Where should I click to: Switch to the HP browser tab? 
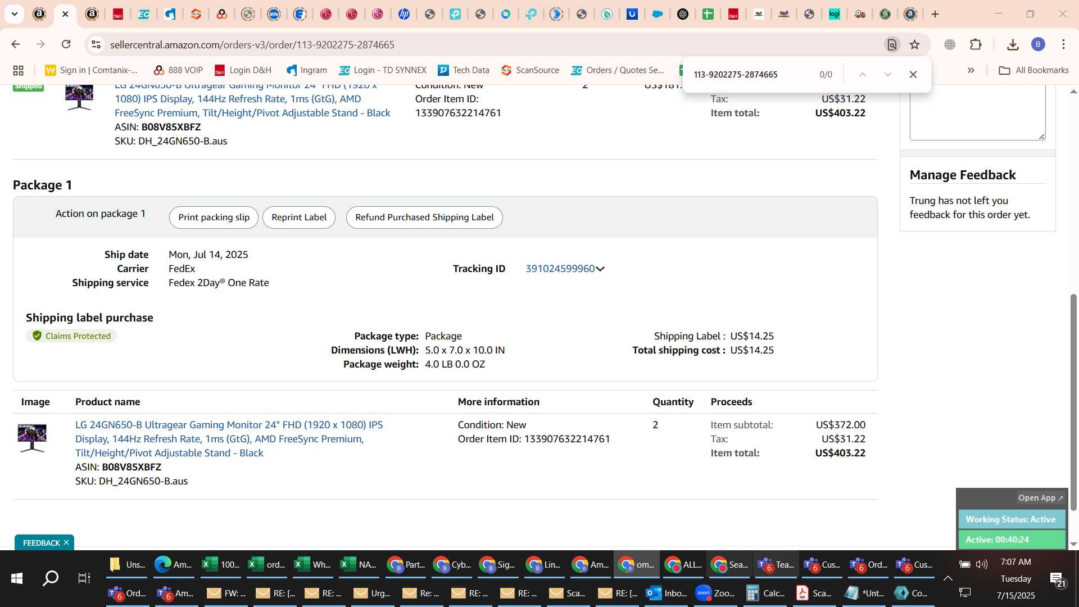(404, 14)
